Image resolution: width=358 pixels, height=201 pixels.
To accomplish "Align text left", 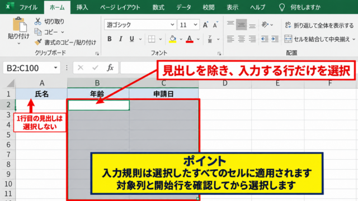I will tap(230, 39).
